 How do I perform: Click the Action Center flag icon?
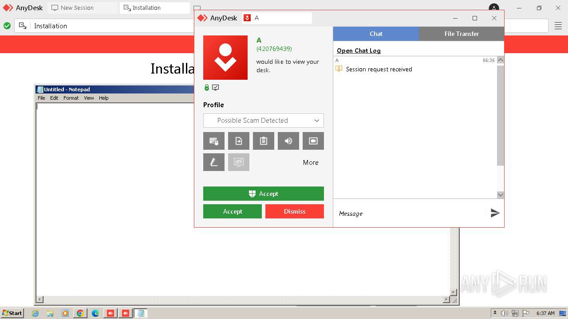pos(526,313)
